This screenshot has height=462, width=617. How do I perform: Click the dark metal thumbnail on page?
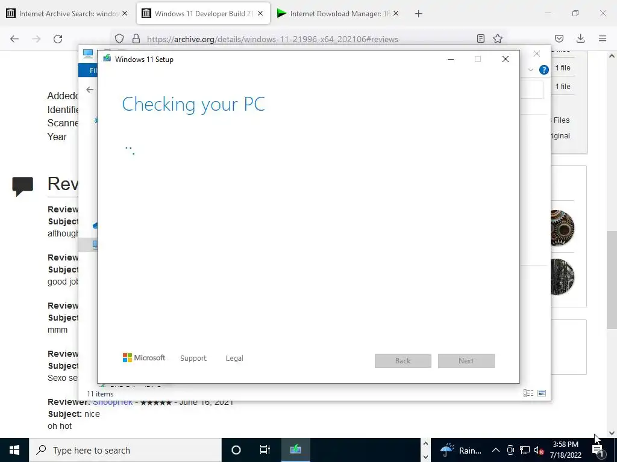point(562,277)
